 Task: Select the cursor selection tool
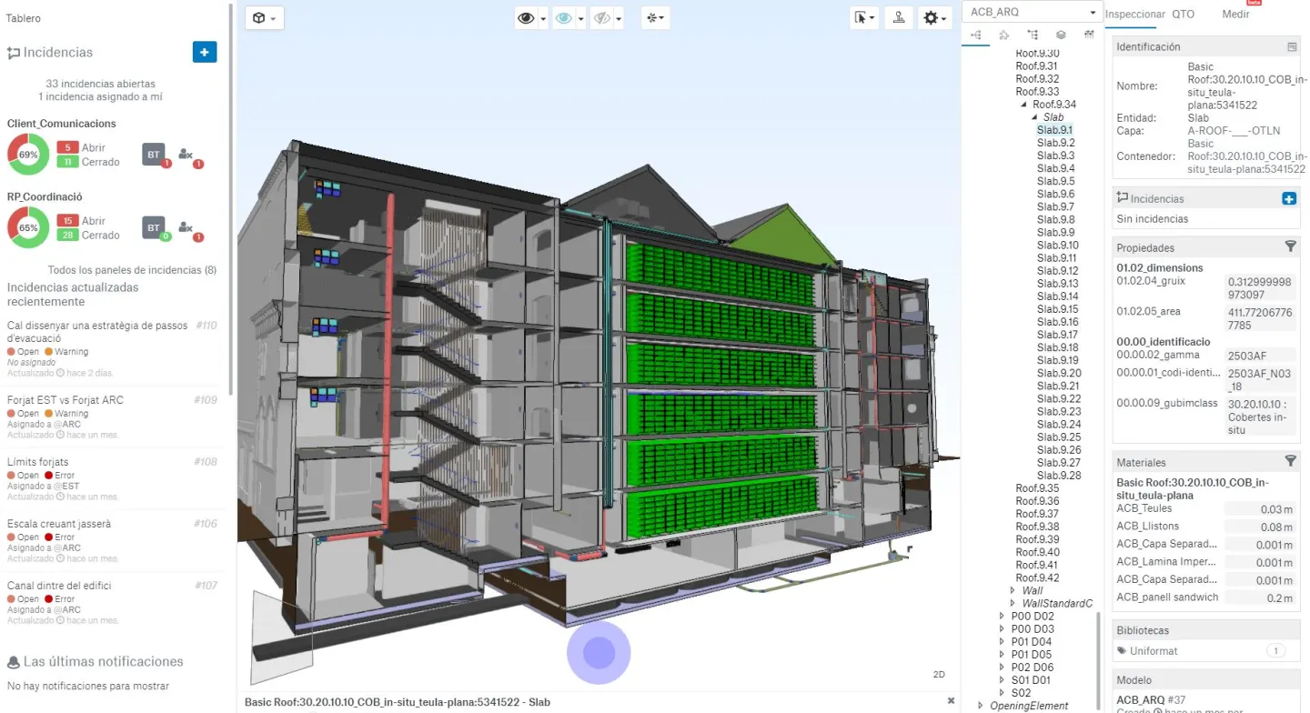pos(863,18)
